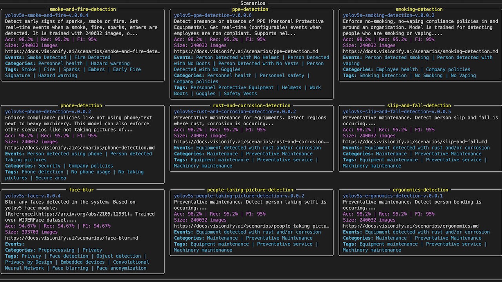Select the "No Smoking" tag
This screenshot has height=282, width=502.
tap(429, 76)
